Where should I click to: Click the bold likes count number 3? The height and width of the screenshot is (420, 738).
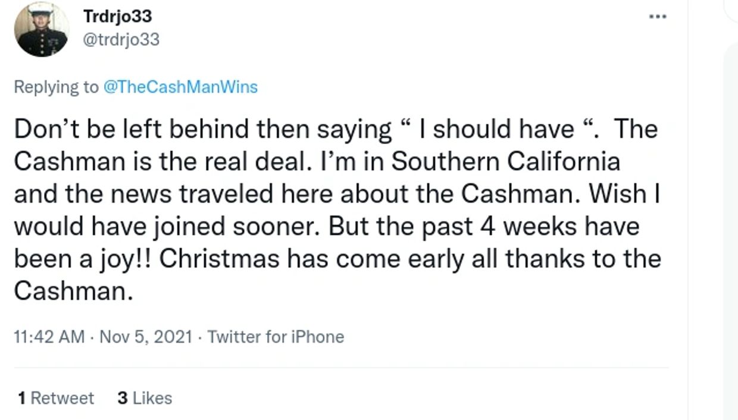tap(123, 398)
